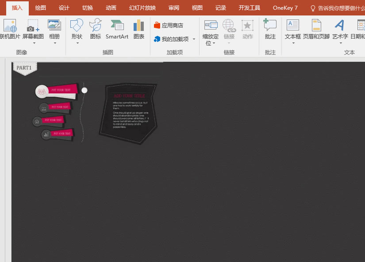Screen dimensions: 365x262
Task: Click the laptop icon on slide
Action: pyautogui.click(x=44, y=108)
